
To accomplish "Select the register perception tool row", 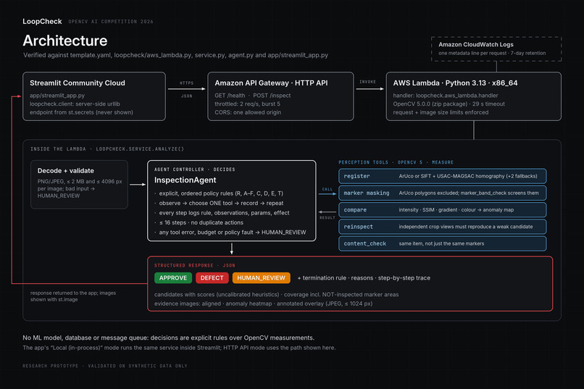I will [442, 176].
